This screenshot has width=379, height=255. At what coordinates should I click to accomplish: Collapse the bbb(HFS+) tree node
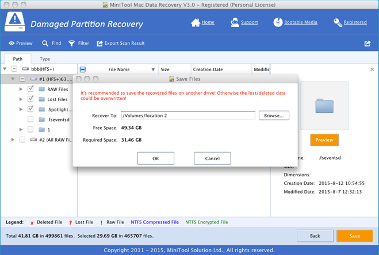tap(5, 69)
